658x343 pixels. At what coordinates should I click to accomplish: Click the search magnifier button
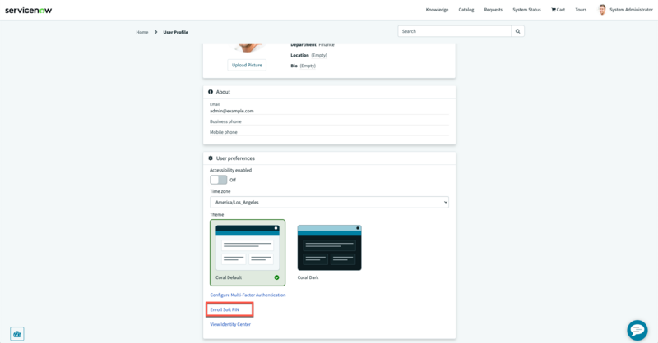tap(517, 31)
